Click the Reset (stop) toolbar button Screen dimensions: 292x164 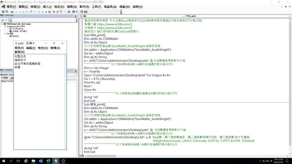pyautogui.click(x=46, y=12)
